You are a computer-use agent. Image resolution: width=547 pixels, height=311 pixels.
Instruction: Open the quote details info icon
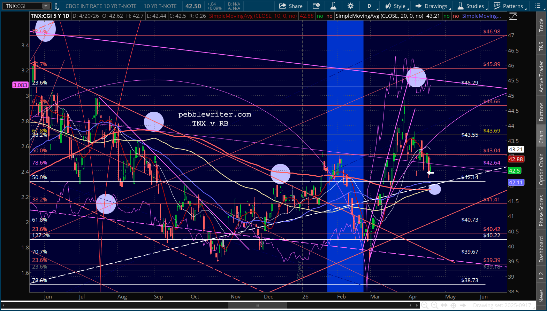tap(316, 6)
